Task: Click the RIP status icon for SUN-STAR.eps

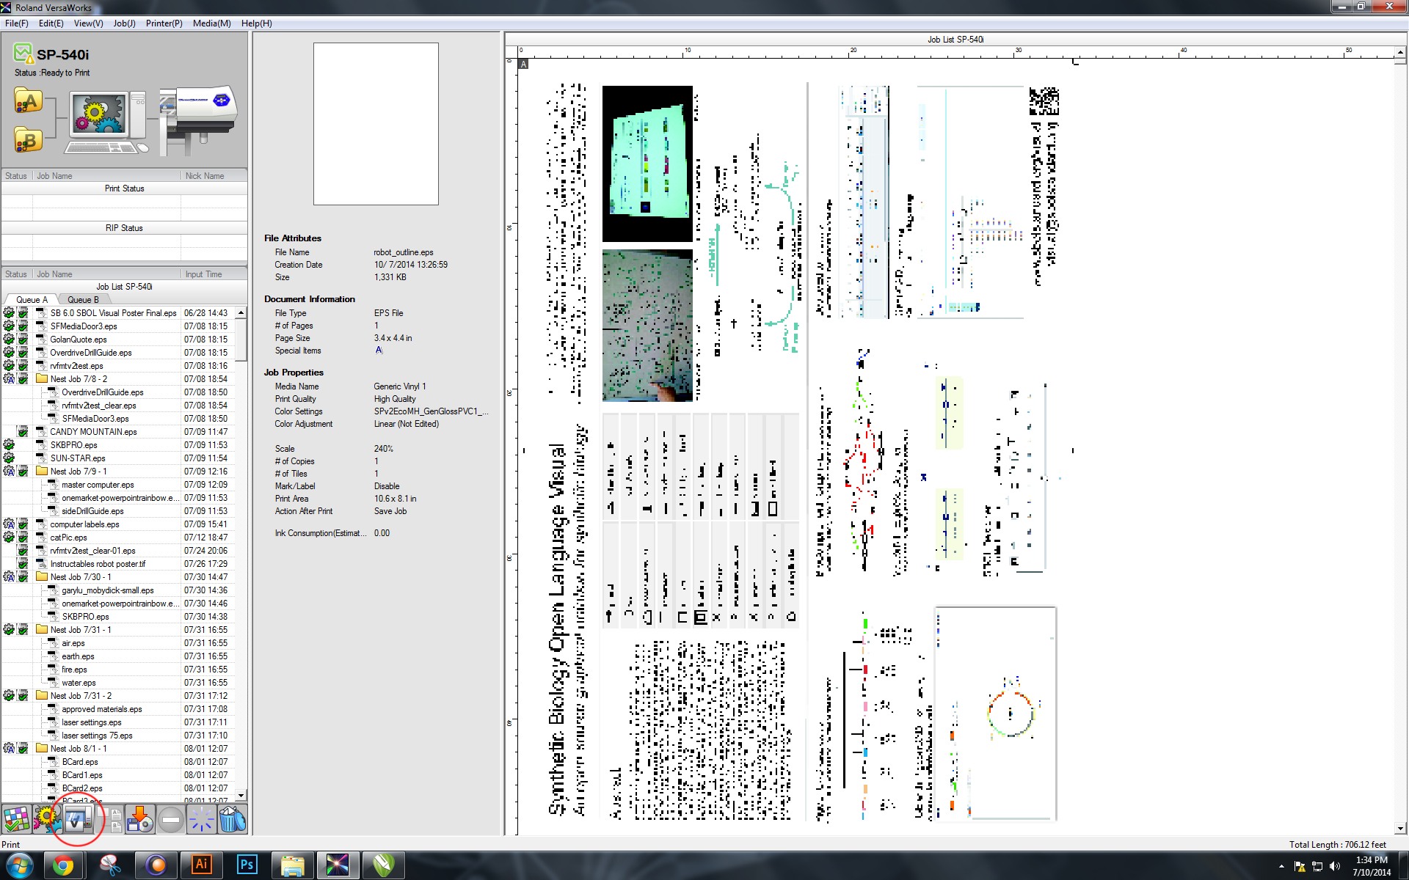Action: click(9, 458)
